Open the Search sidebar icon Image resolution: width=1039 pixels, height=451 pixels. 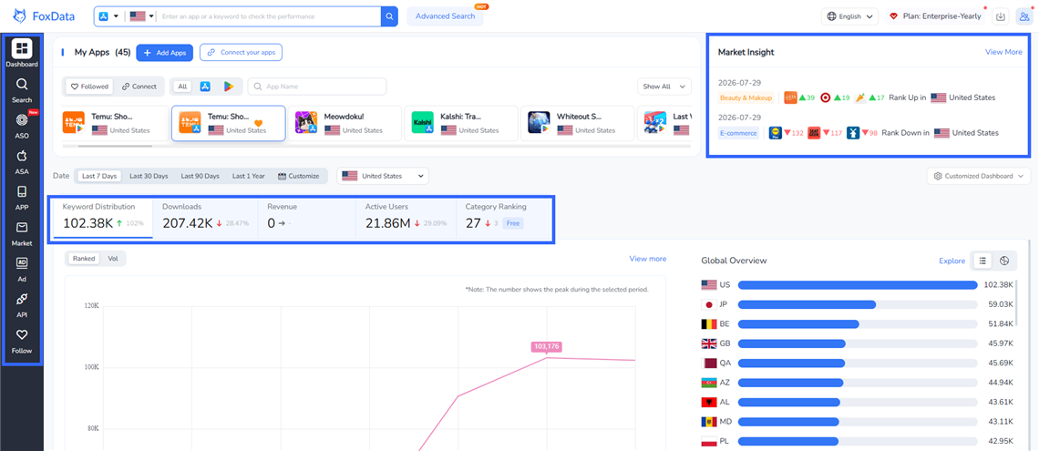(x=22, y=84)
